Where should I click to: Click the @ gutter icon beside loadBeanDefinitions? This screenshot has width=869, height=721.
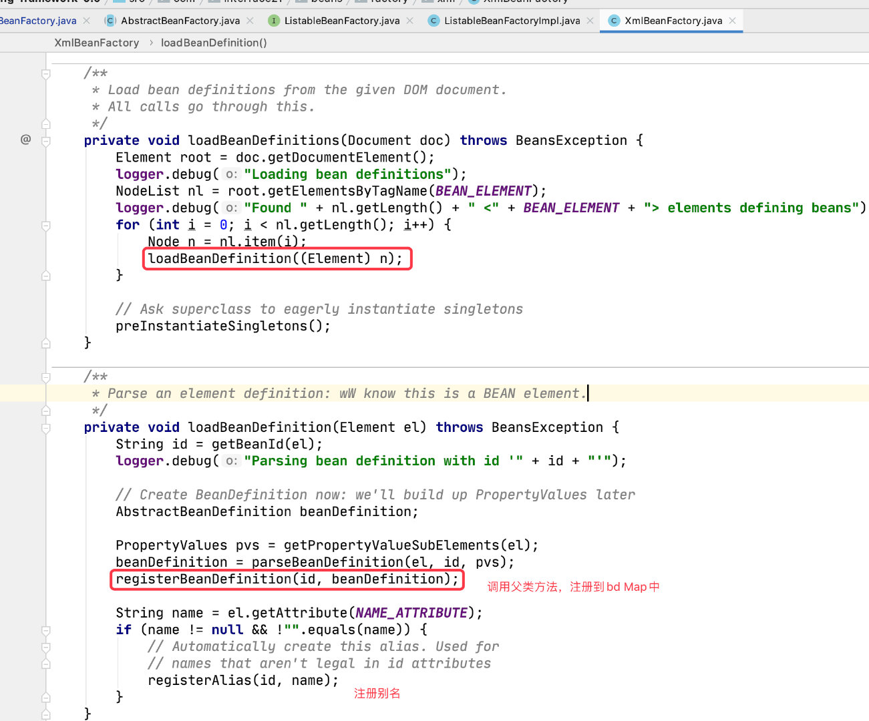26,140
